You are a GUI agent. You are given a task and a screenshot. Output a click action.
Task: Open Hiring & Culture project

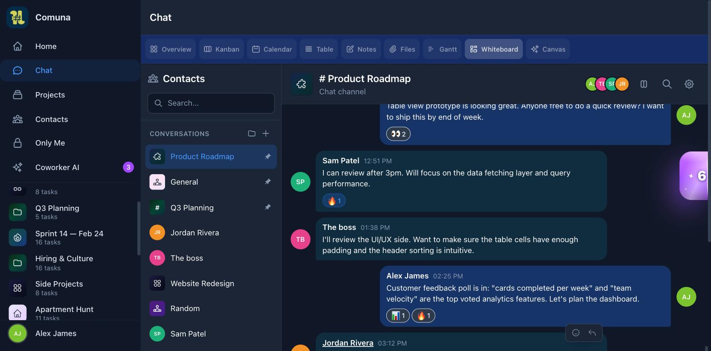pos(70,263)
